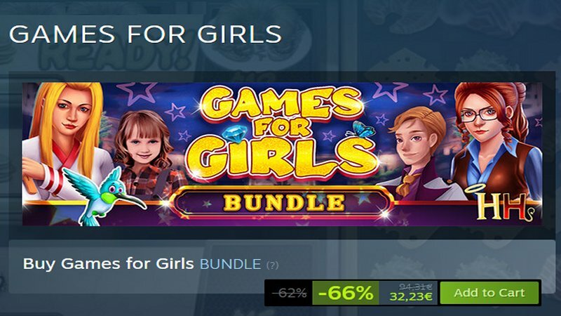Click the struck-through -62% discount label
This screenshot has height=316, width=561.
pyautogui.click(x=290, y=293)
